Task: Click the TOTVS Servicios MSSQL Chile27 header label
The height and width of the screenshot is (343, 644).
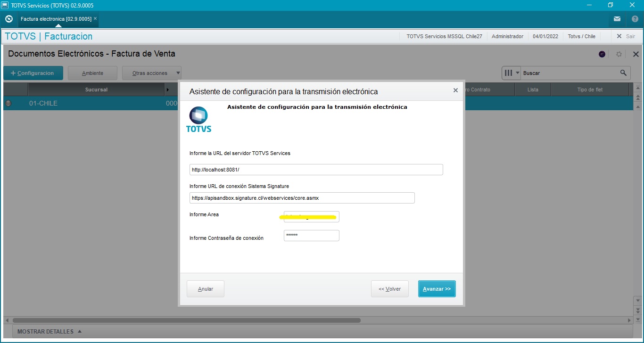Action: (x=444, y=36)
